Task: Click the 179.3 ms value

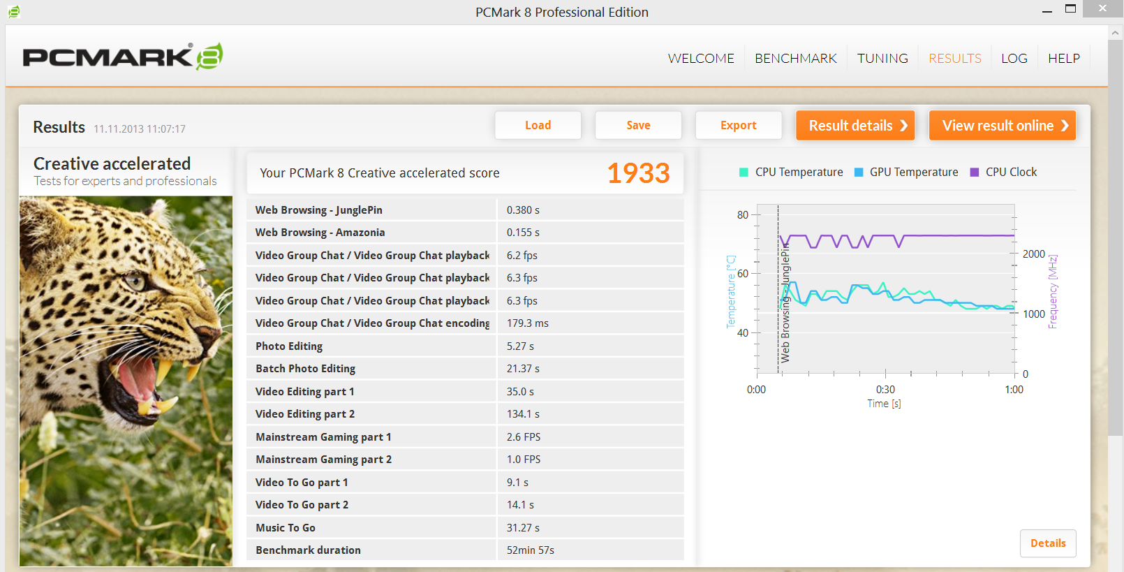Action: (x=528, y=323)
